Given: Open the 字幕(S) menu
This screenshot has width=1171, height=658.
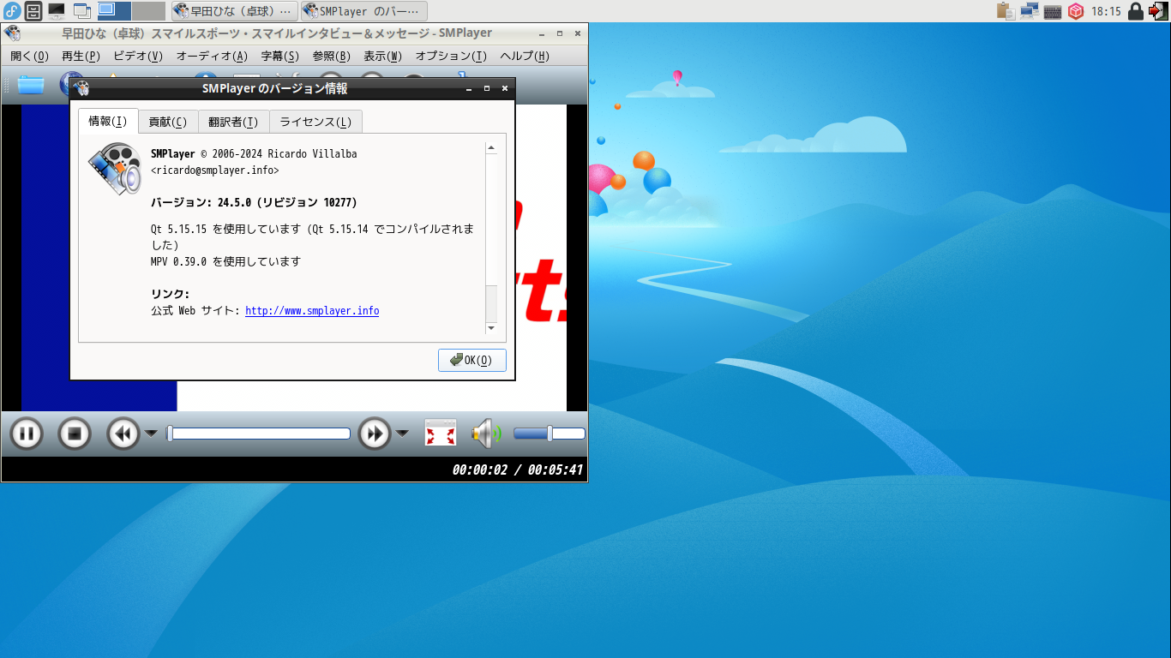Looking at the screenshot, I should pos(280,57).
